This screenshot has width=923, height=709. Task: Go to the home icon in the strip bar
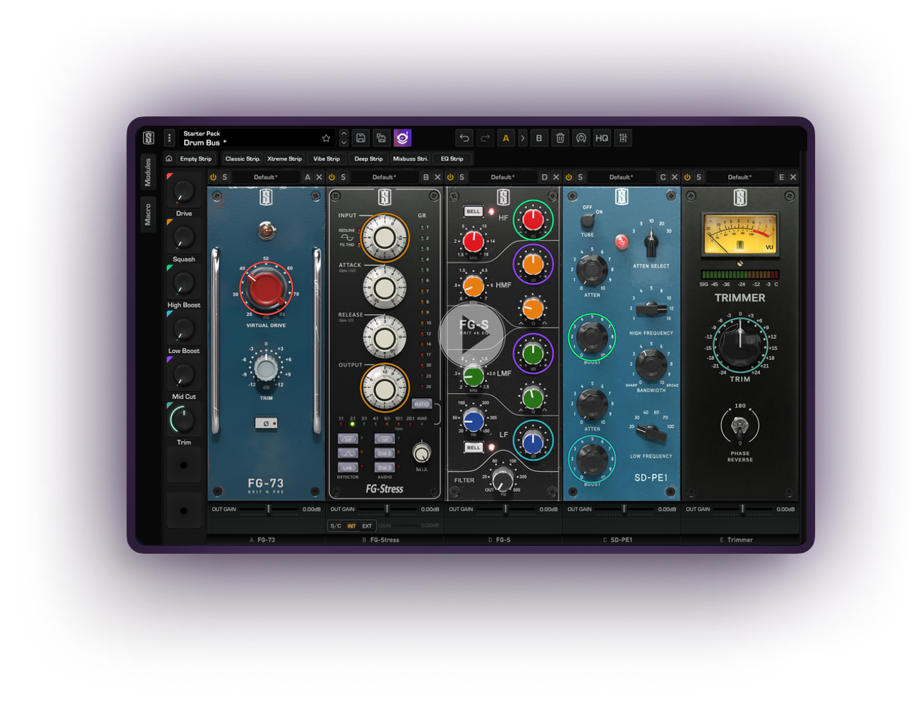[169, 159]
